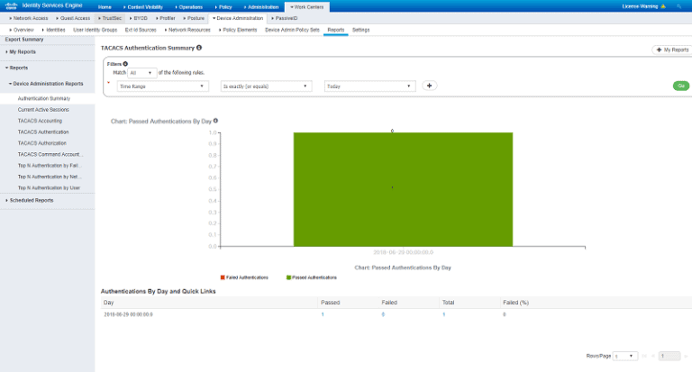The width and height of the screenshot is (692, 372).
Task: Select Top N Authentication by User report
Action: [49, 188]
